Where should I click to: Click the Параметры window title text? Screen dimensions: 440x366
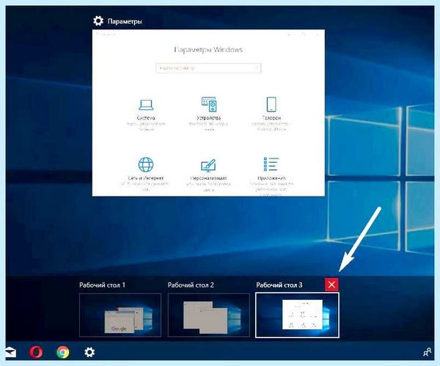coord(125,21)
